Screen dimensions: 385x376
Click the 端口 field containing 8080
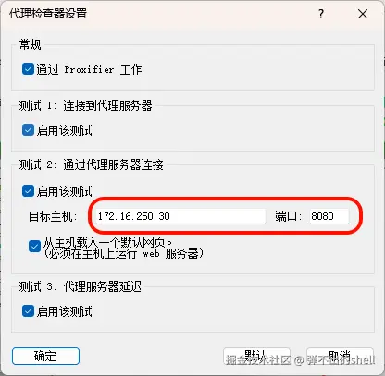[x=329, y=216]
